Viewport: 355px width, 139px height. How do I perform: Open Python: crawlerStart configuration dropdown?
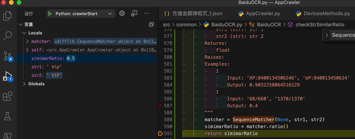point(81,14)
